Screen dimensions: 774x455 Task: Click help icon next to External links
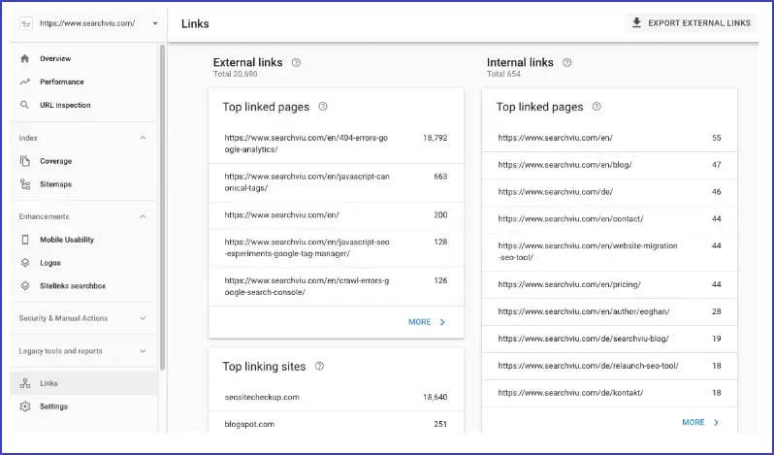click(x=296, y=62)
